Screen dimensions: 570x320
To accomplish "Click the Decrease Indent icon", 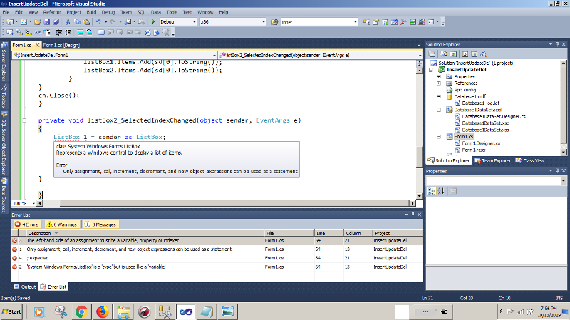I will (58, 32).
